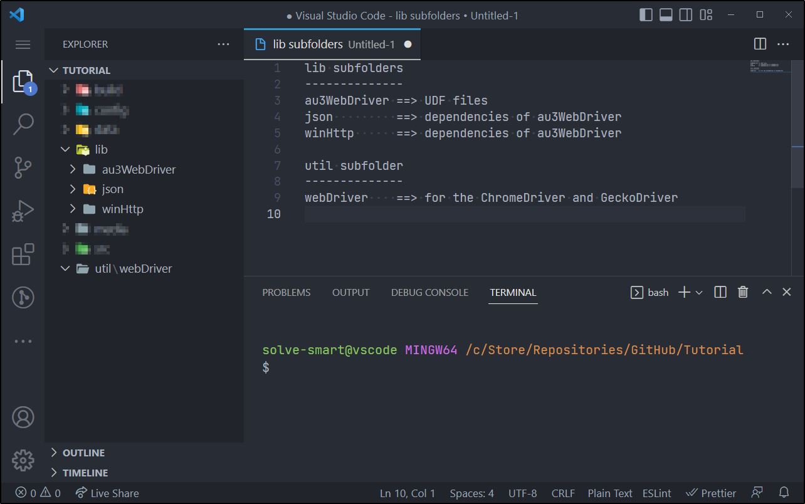Image resolution: width=805 pixels, height=504 pixels.
Task: Open the Run and Debug view
Action: tap(23, 211)
